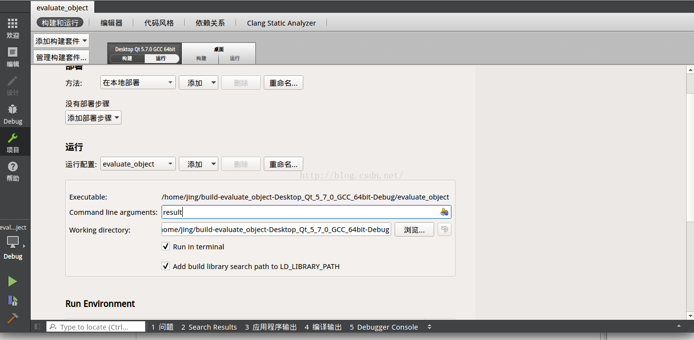Focus the Working directory field
This screenshot has height=340, width=694.
(276, 230)
